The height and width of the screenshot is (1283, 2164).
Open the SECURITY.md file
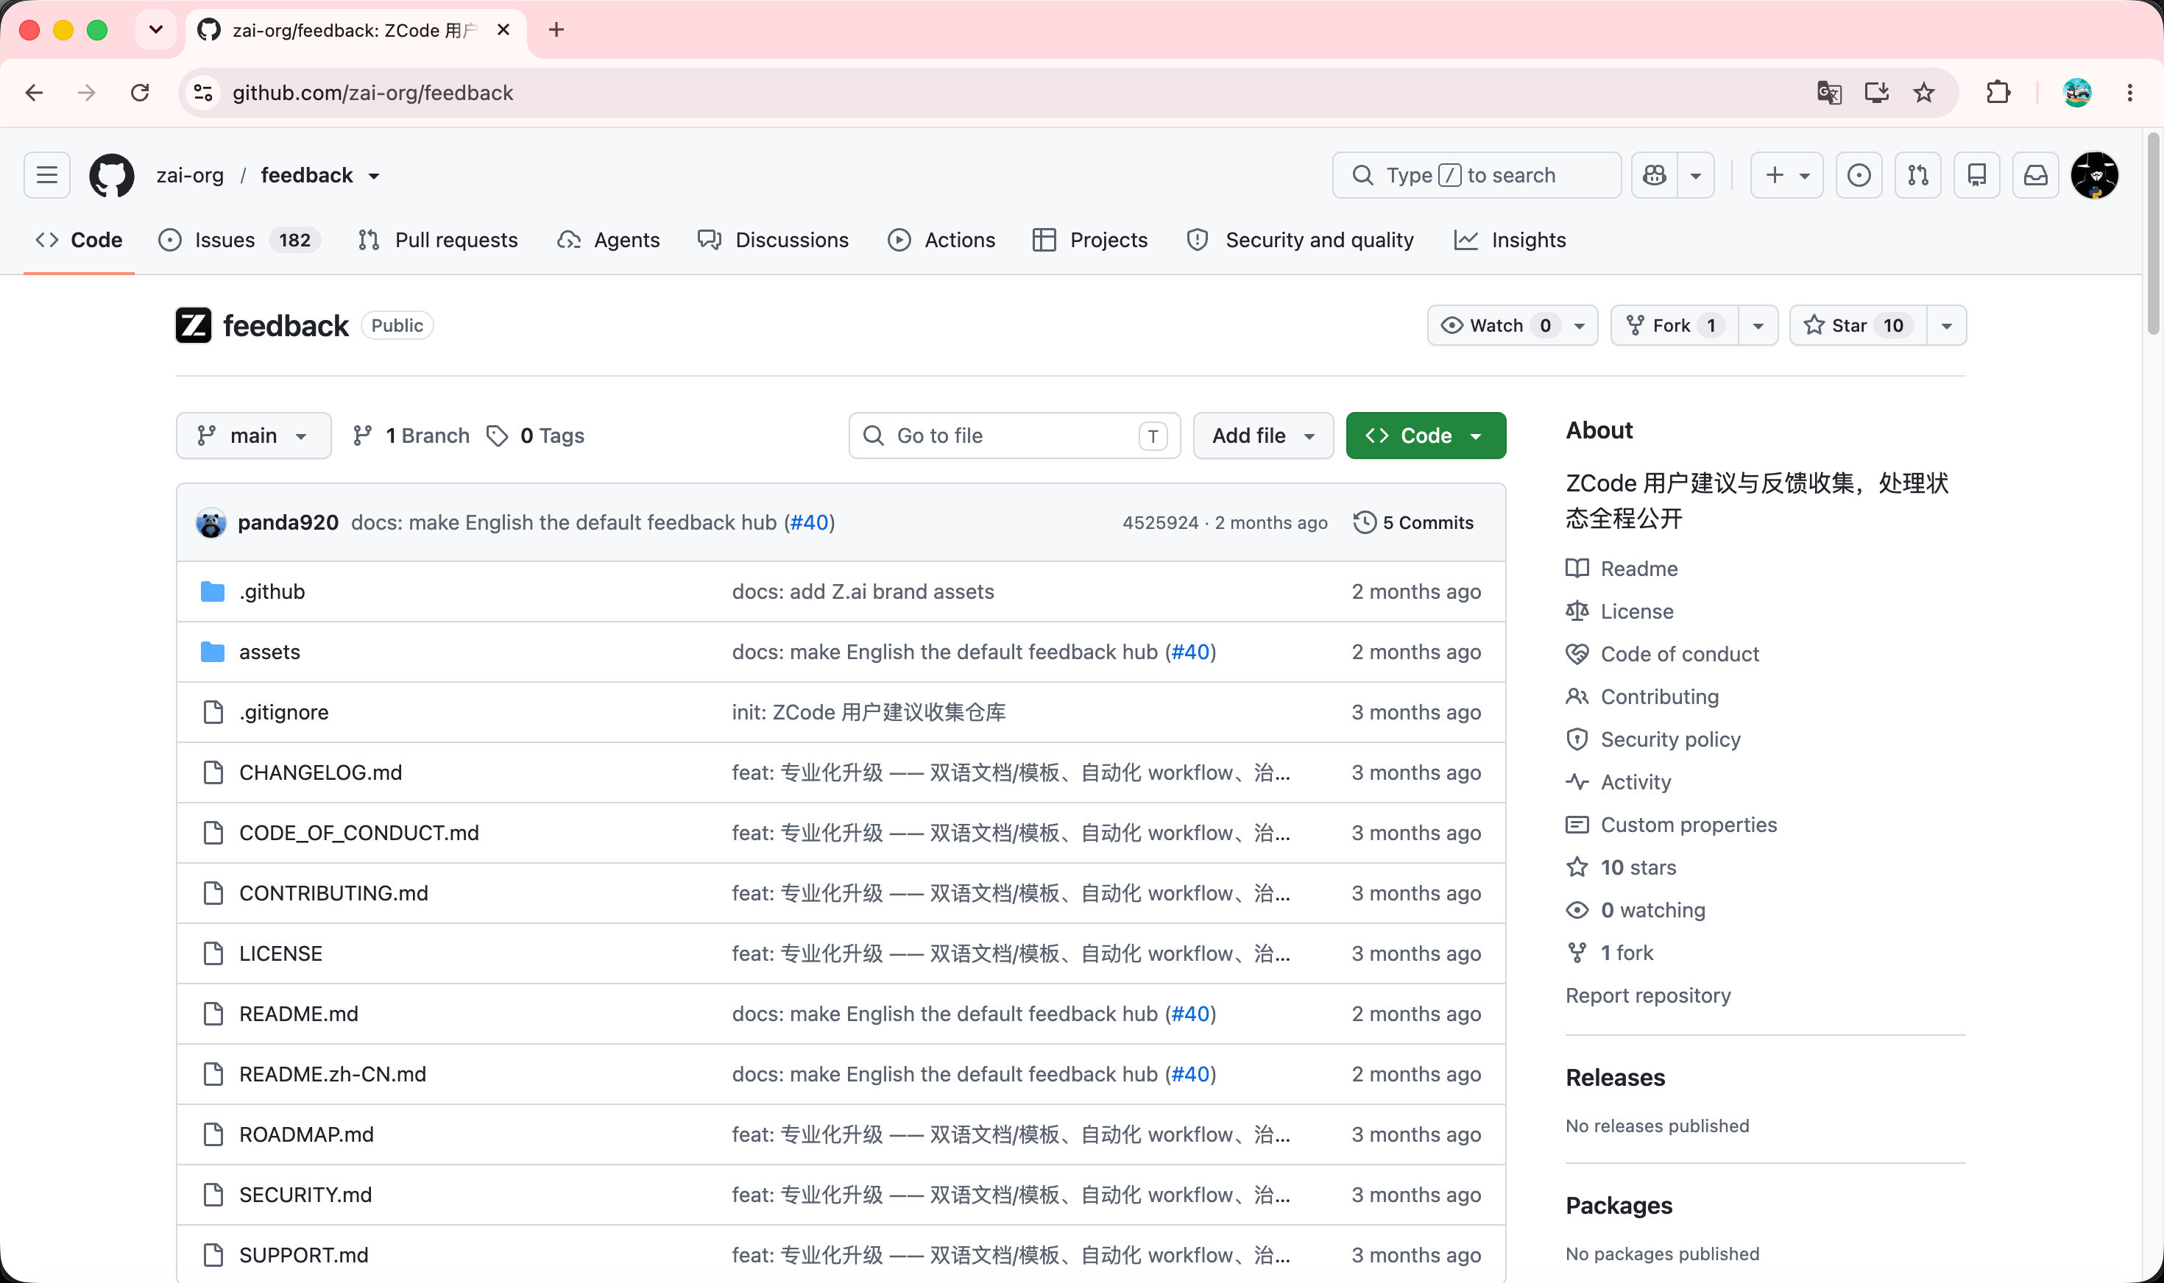coord(305,1195)
